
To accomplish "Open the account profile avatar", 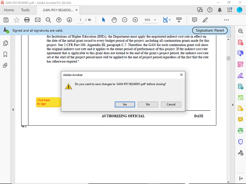I will [x=239, y=10].
